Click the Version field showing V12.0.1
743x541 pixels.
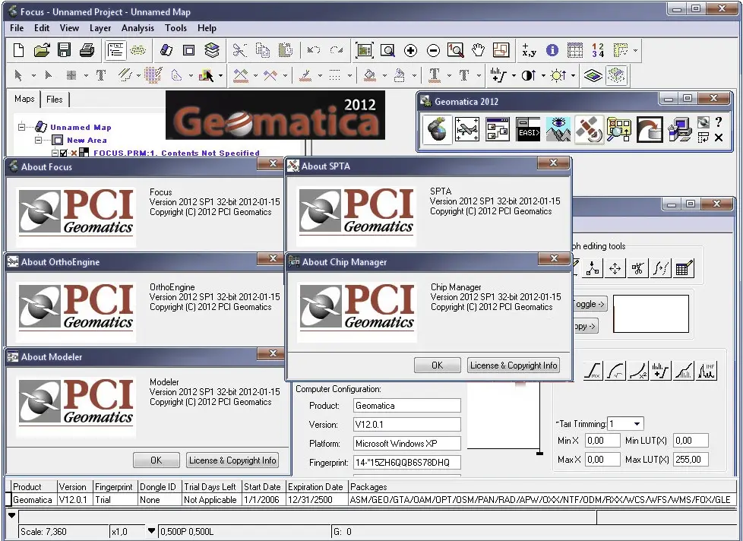pyautogui.click(x=407, y=425)
